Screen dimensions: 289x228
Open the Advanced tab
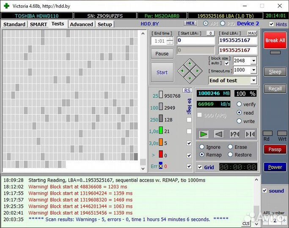point(81,24)
